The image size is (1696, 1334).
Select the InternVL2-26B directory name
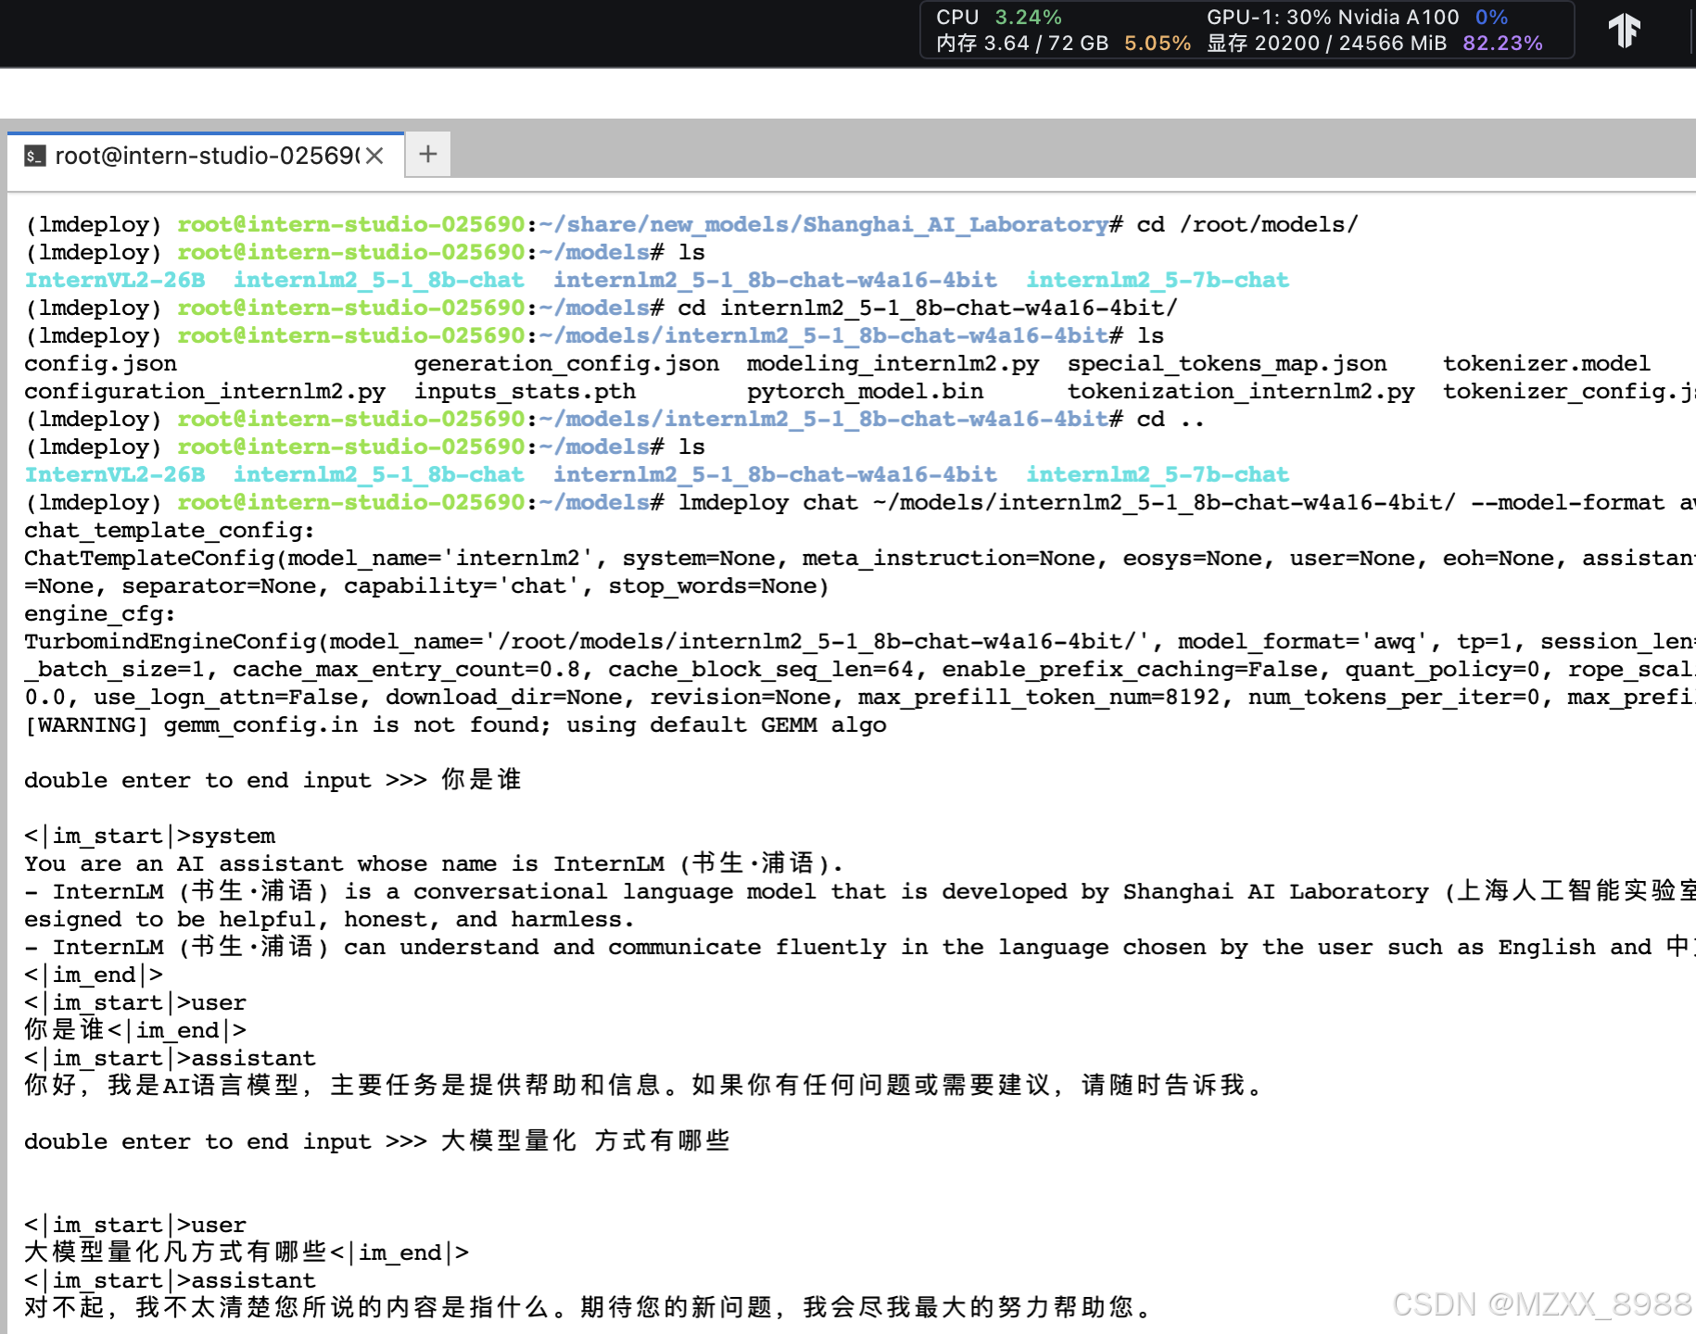point(113,280)
